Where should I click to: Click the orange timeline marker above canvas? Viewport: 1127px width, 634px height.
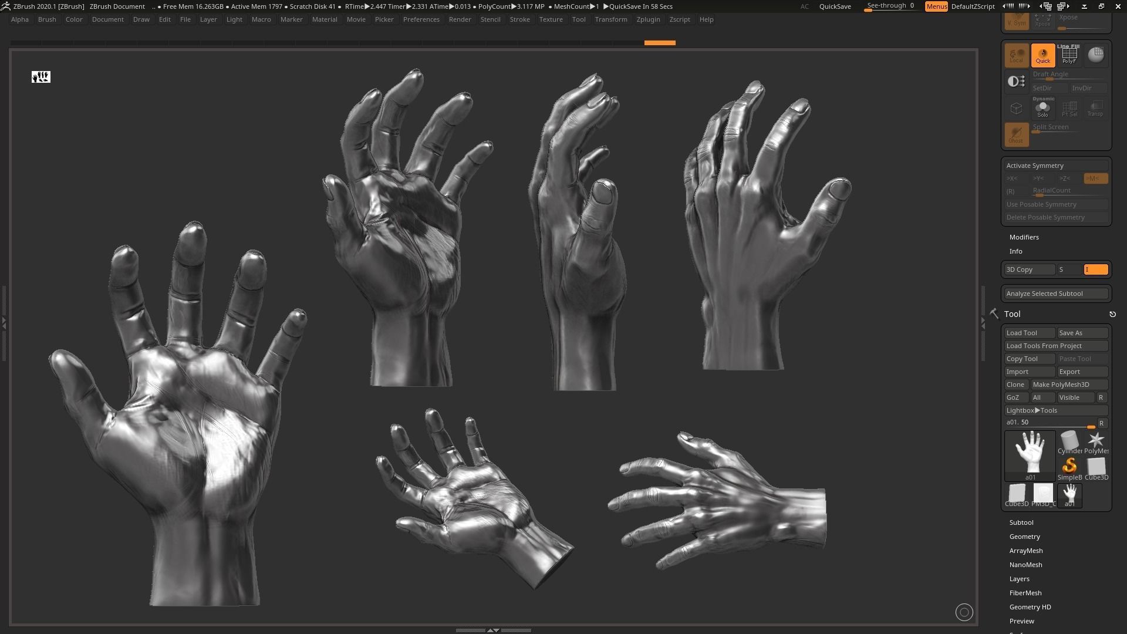(660, 43)
